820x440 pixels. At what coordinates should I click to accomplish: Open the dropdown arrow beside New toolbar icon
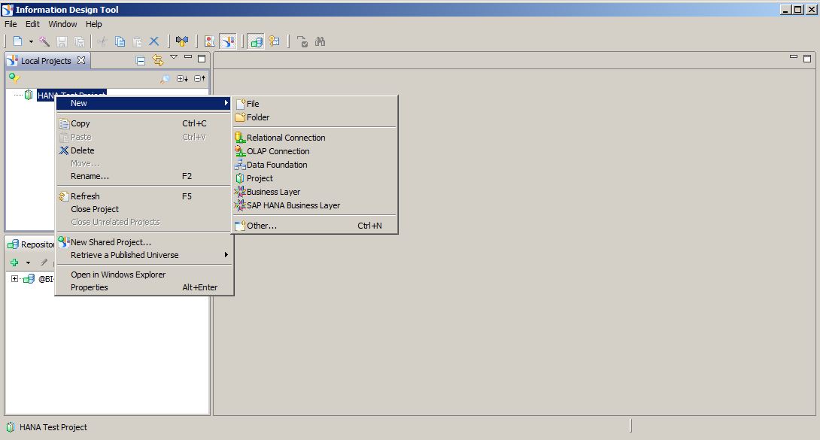[31, 42]
